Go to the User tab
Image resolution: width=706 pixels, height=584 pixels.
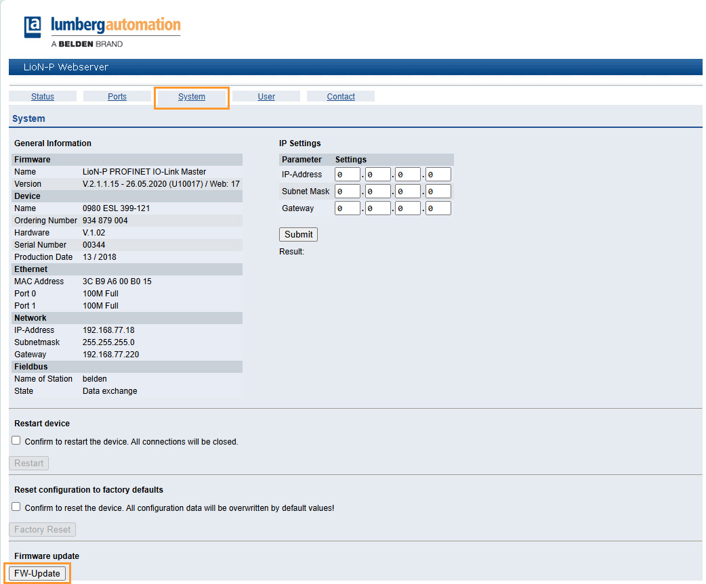tap(266, 96)
